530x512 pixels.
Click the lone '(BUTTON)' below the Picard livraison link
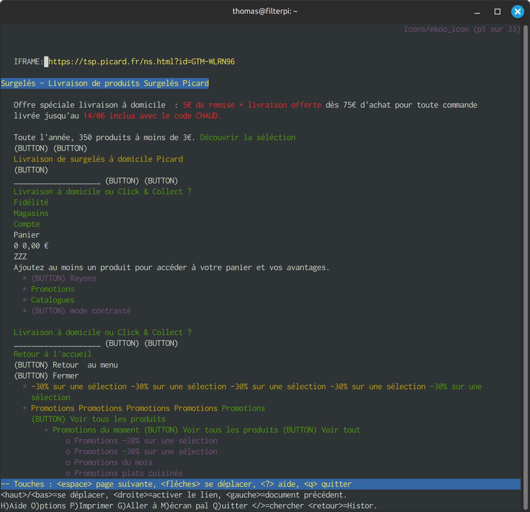[31, 170]
